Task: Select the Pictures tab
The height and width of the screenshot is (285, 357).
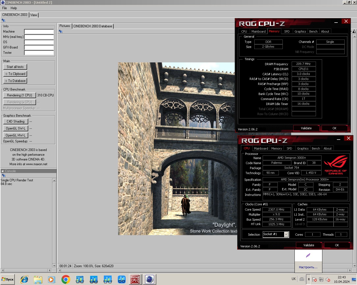Action: 65,26
